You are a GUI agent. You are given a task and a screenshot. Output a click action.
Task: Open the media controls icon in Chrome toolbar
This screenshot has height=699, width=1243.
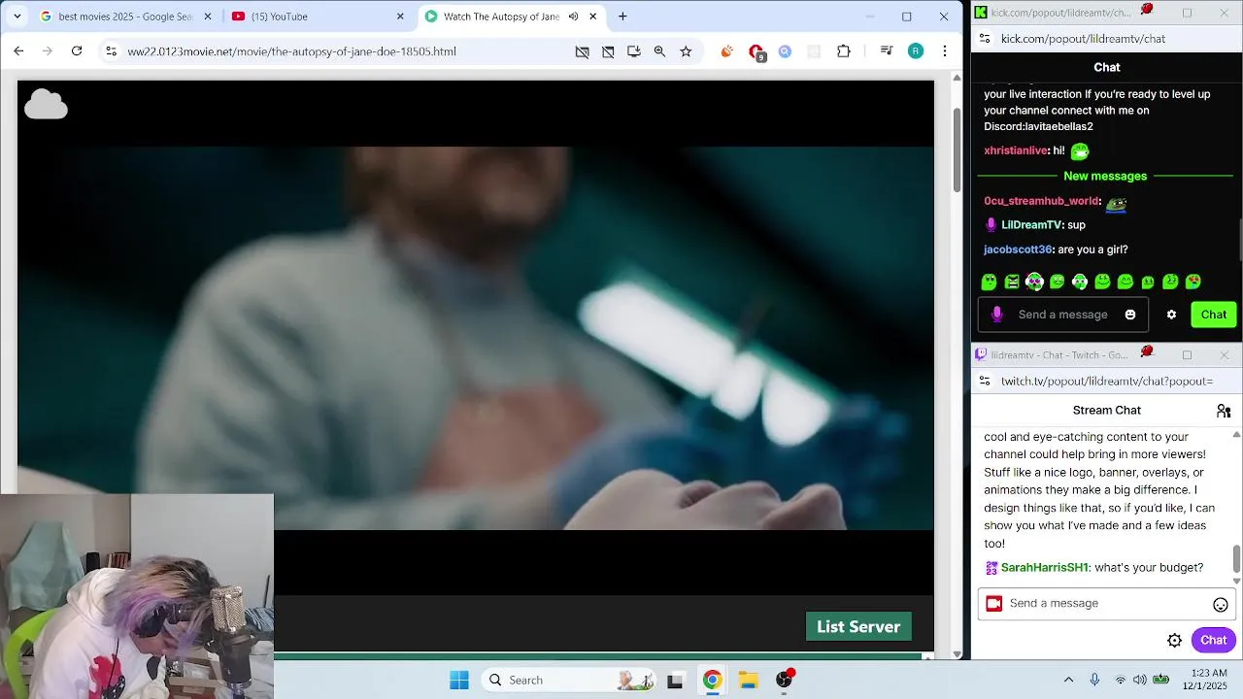[x=886, y=51]
